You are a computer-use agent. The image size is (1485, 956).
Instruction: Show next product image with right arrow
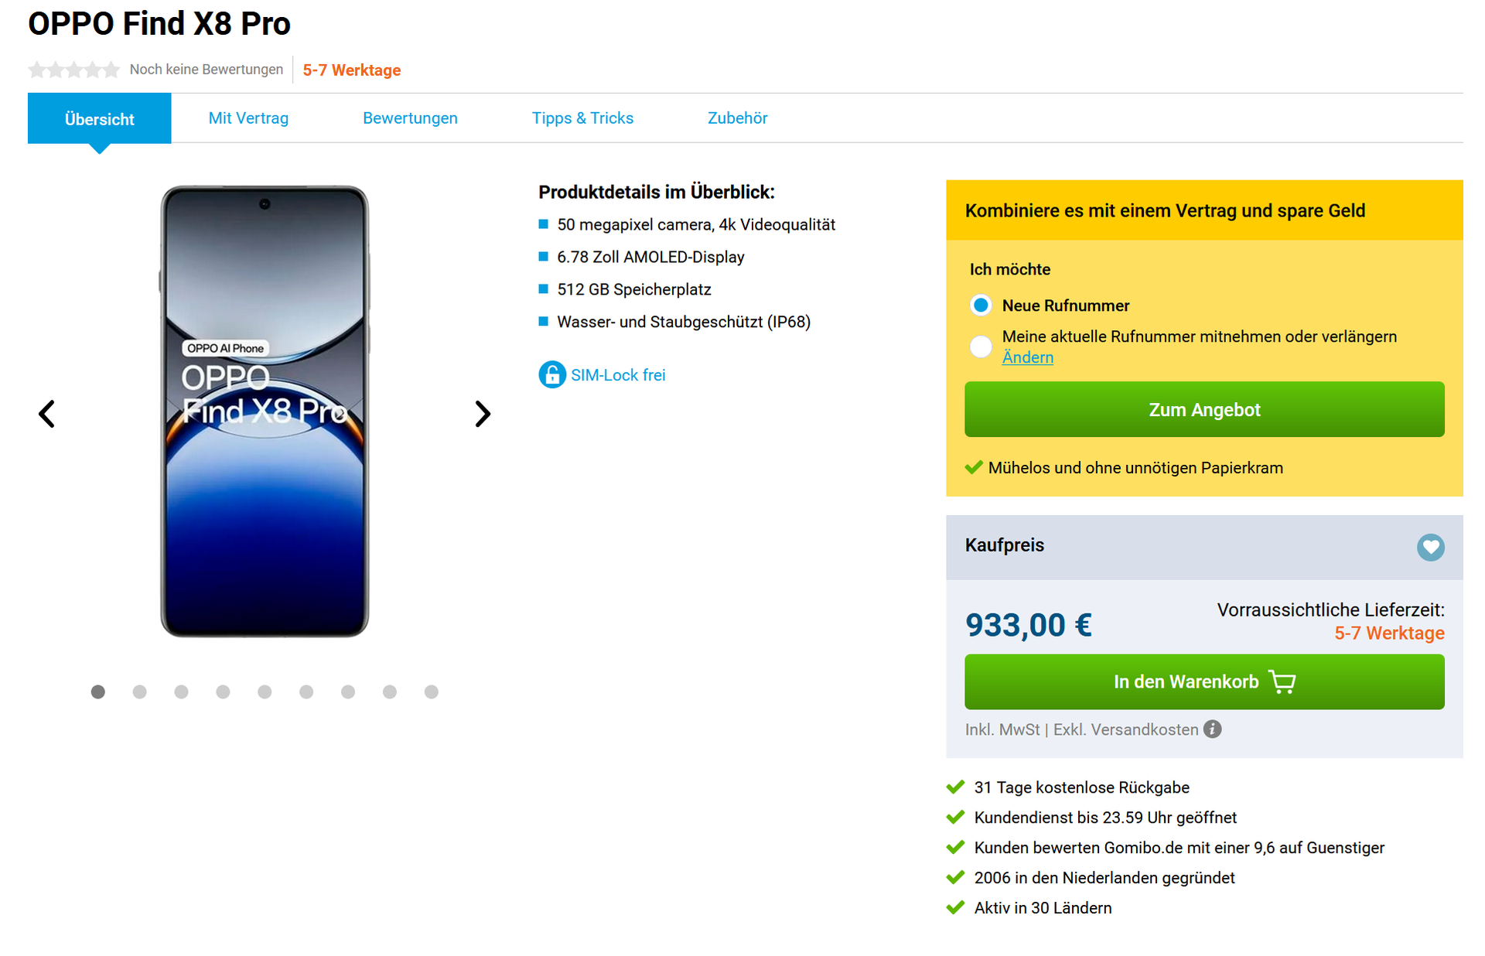click(483, 414)
